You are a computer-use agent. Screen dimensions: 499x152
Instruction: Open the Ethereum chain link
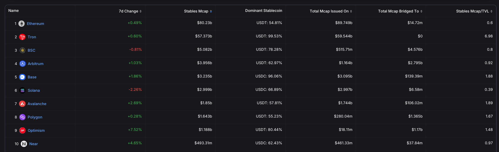point(35,24)
